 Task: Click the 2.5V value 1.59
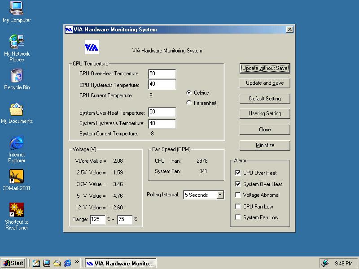118,173
